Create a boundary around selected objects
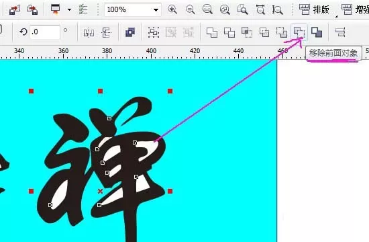 (x=317, y=32)
